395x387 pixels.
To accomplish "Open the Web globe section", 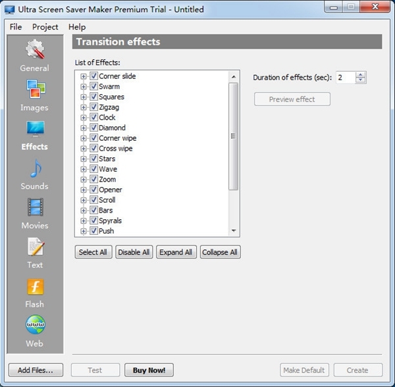I will click(x=35, y=331).
